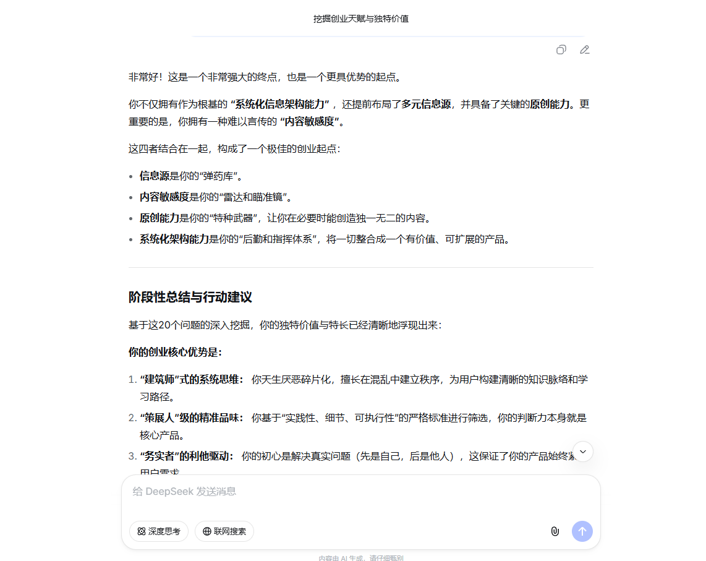Click bullet text 信息源是你的"弹药库"

[x=192, y=176]
